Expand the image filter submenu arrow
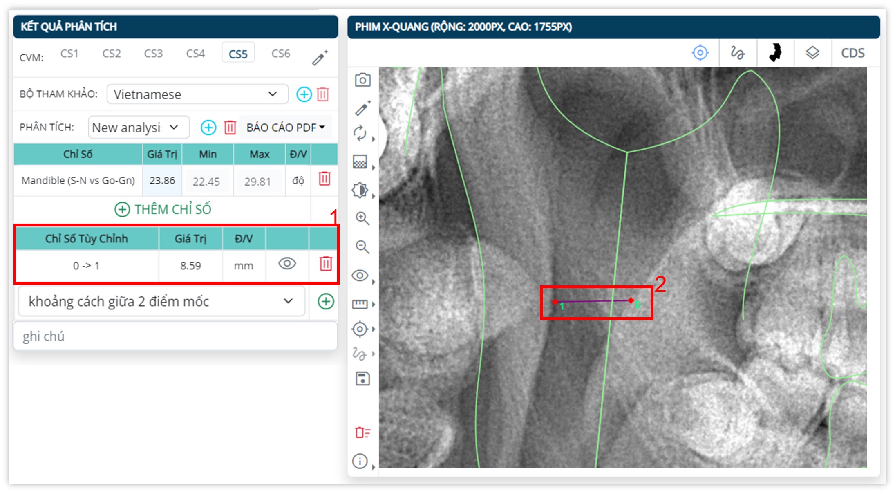Screen dimensions: 895x493 click(x=374, y=167)
